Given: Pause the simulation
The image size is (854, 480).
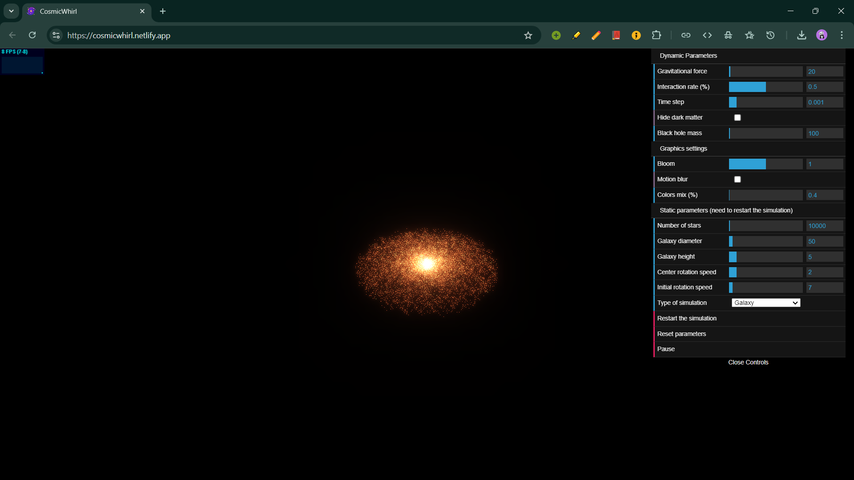Looking at the screenshot, I should tap(749, 349).
